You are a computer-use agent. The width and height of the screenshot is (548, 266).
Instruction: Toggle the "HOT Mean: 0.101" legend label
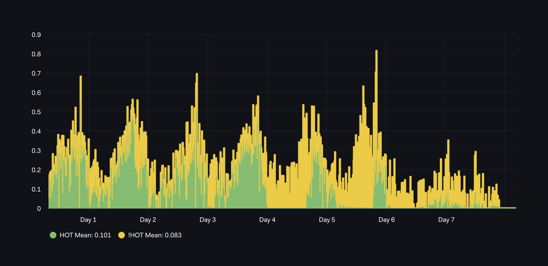tap(85, 235)
